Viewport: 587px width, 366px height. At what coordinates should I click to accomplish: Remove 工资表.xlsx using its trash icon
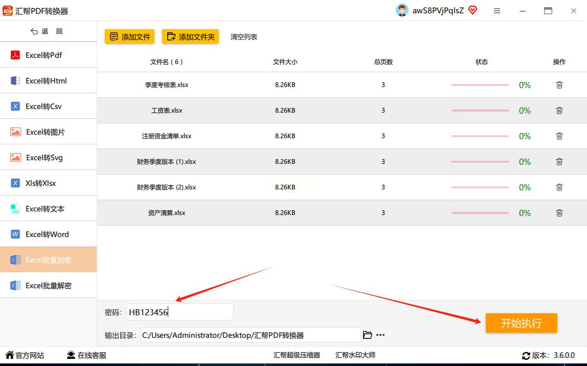559,111
